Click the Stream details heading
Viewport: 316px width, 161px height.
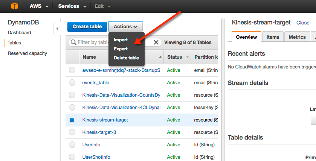248,83
